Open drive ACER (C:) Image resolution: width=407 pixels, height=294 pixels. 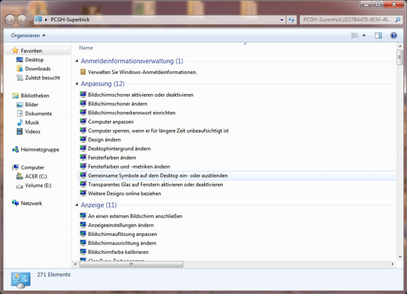click(x=36, y=176)
